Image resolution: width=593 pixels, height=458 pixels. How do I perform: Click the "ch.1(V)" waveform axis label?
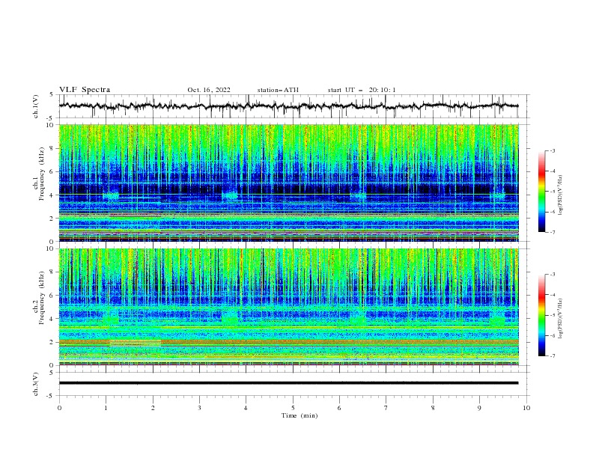(x=36, y=106)
